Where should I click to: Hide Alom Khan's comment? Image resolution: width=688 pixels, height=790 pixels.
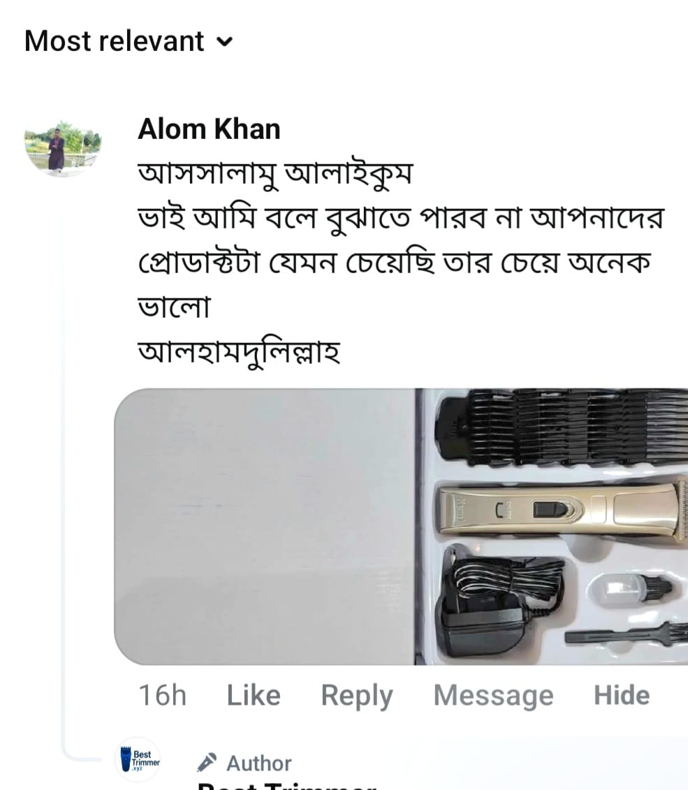[622, 695]
